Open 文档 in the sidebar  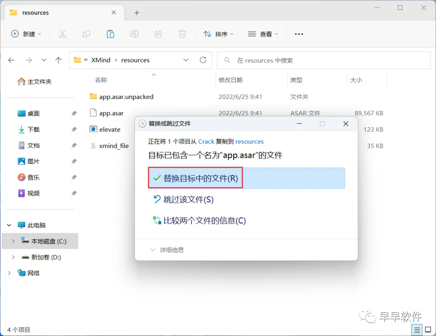29,145
